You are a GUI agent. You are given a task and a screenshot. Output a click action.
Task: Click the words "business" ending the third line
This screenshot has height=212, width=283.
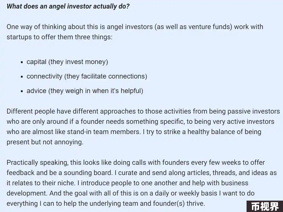pos(235,183)
